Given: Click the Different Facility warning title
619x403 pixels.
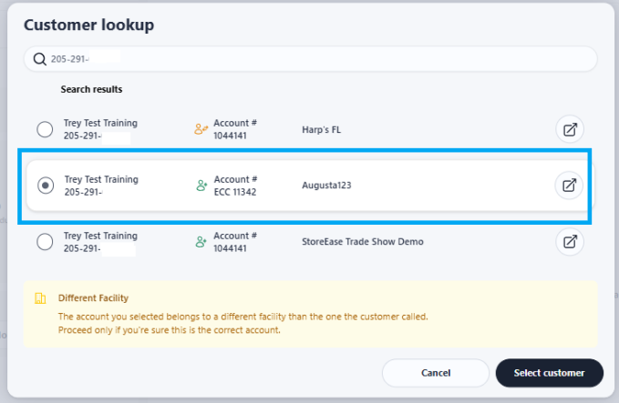Looking at the screenshot, I should point(93,298).
